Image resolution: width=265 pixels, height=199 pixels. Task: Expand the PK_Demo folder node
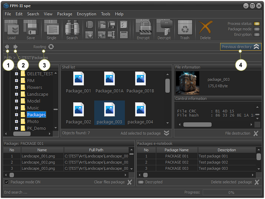coord(16,128)
